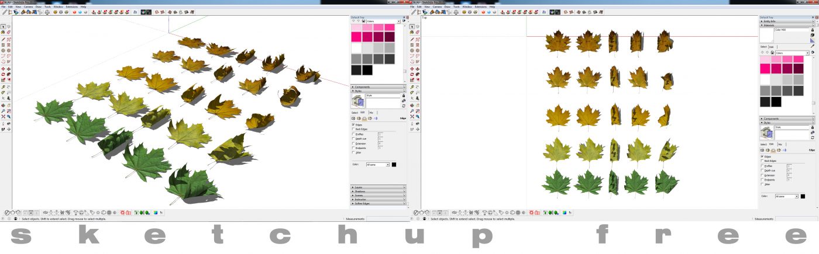Click the Line pencil tool in left toolbar

[4, 39]
